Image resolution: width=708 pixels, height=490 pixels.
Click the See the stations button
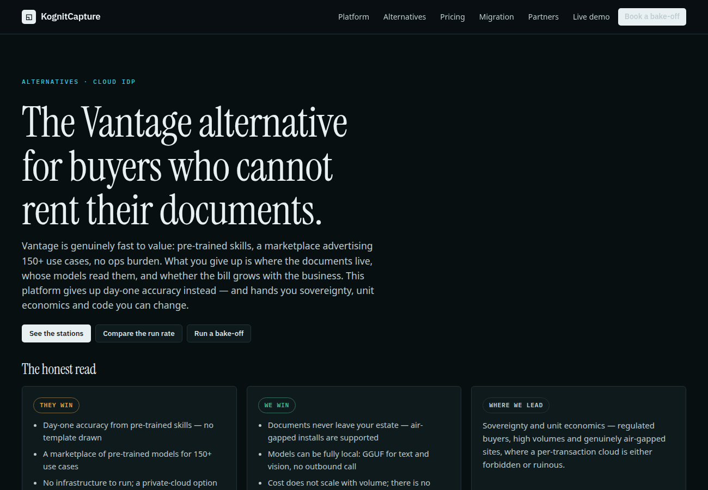click(x=57, y=334)
